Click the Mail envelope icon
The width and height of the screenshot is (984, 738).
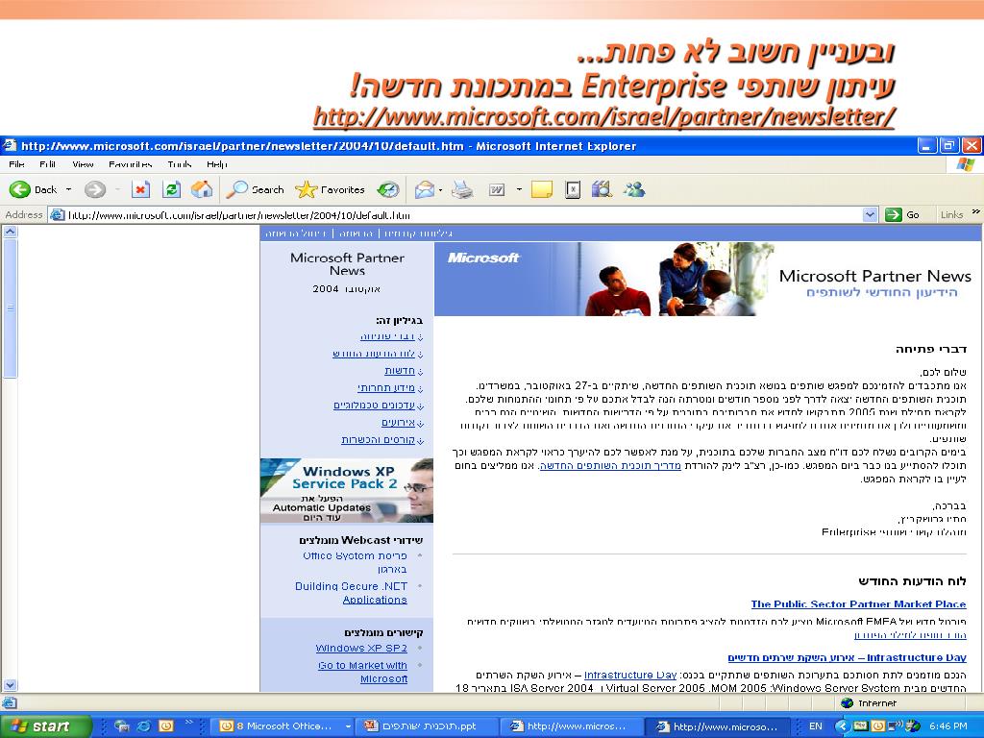coord(424,189)
